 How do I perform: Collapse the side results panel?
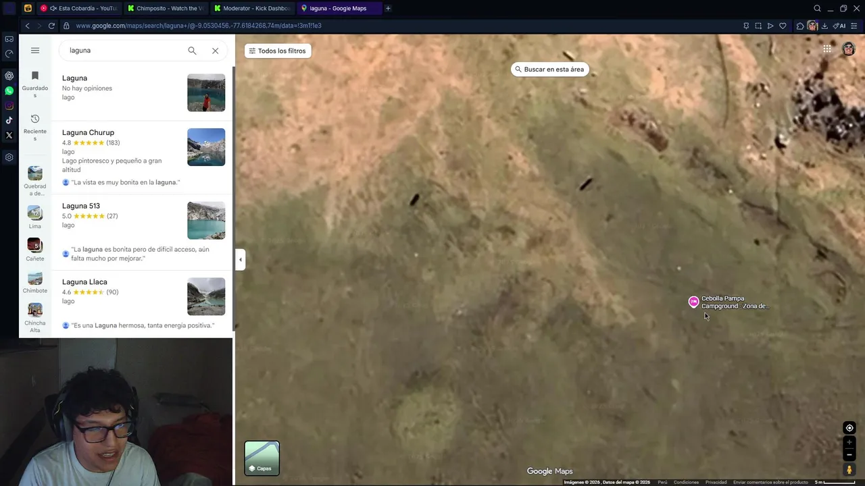[x=240, y=259]
